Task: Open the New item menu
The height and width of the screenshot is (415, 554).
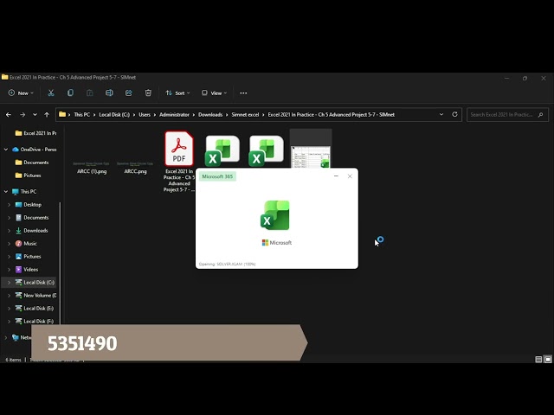Action: pyautogui.click(x=21, y=93)
